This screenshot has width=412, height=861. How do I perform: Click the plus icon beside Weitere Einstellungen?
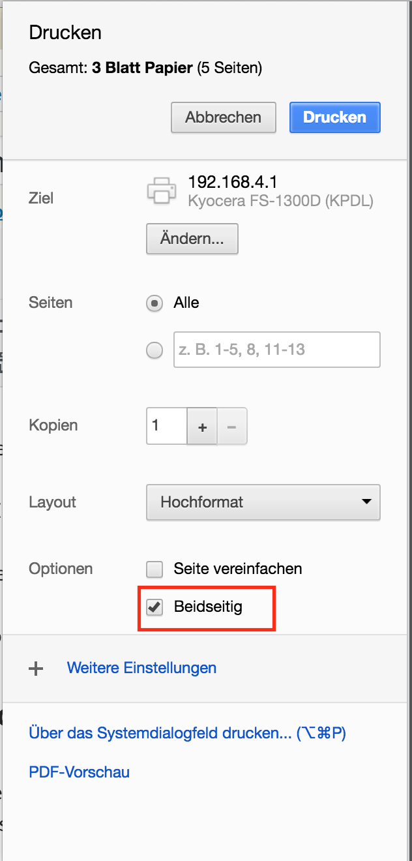point(37,669)
